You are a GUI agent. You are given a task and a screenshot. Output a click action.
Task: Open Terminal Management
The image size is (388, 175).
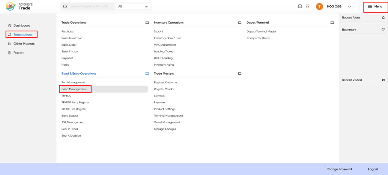click(169, 116)
